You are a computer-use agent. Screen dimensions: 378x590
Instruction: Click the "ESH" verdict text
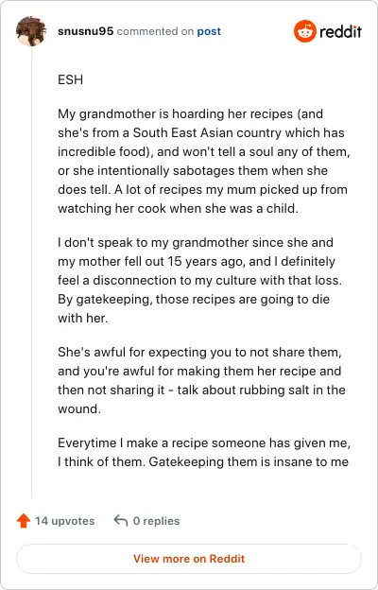tap(70, 79)
